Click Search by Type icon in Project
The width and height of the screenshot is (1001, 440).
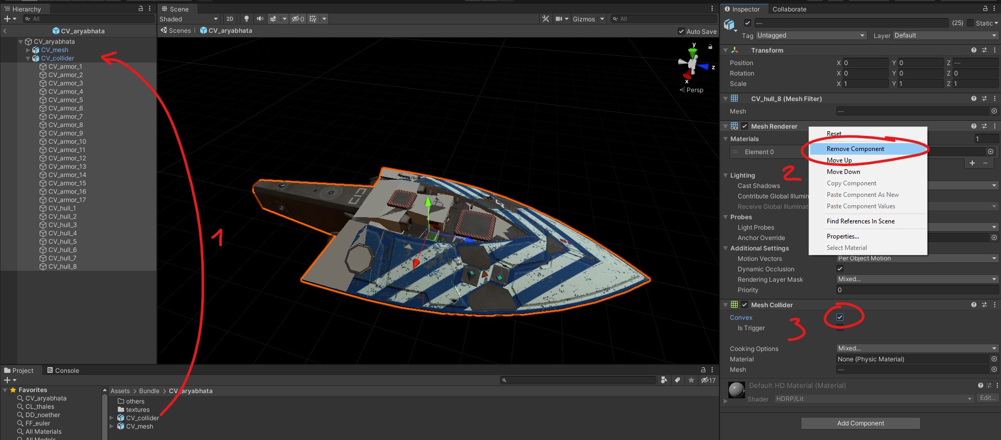pos(664,380)
